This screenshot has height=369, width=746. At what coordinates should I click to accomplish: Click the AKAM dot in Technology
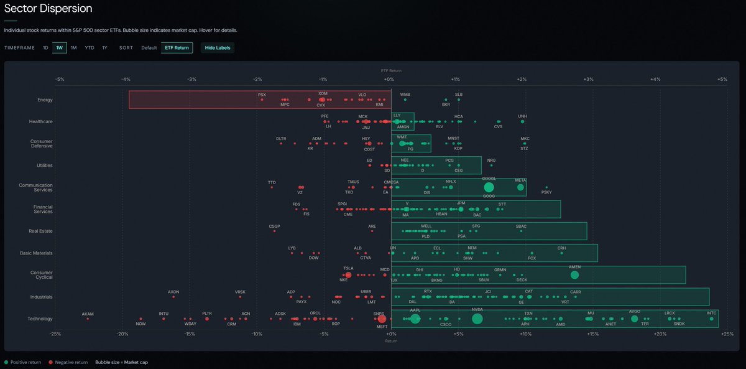click(x=88, y=319)
